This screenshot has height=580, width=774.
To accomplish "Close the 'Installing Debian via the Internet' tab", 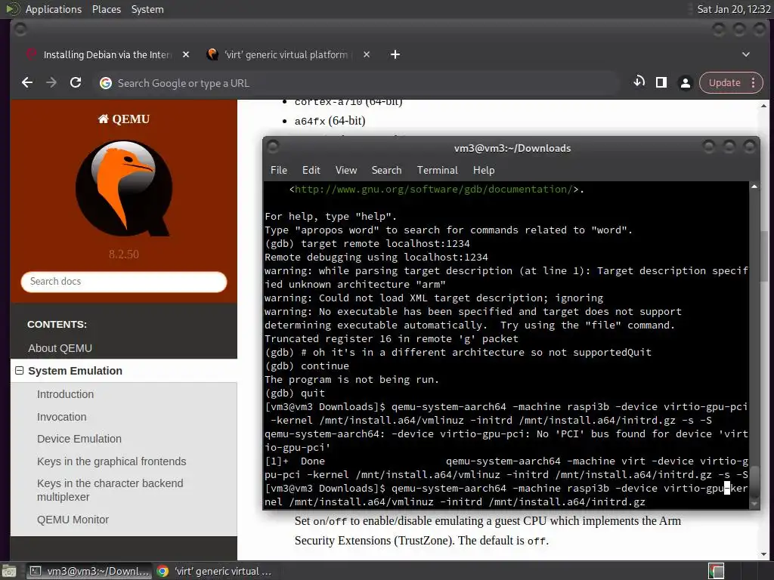I will click(x=186, y=54).
